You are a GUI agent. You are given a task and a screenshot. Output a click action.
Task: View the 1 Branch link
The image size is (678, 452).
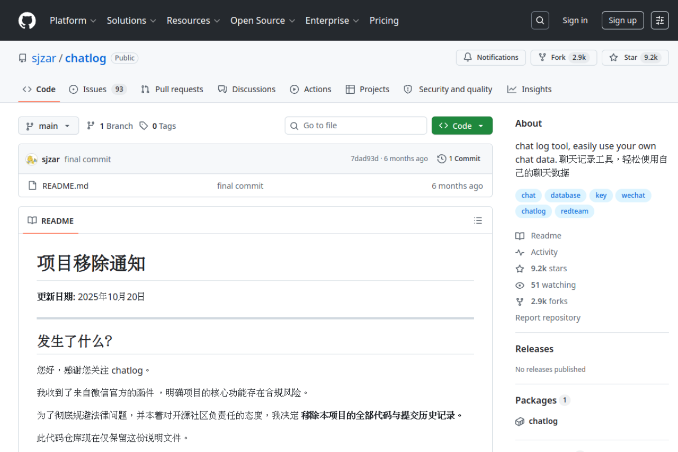point(110,126)
